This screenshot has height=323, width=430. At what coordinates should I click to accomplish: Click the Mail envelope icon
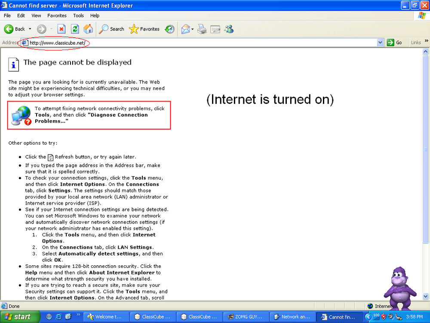(185, 29)
